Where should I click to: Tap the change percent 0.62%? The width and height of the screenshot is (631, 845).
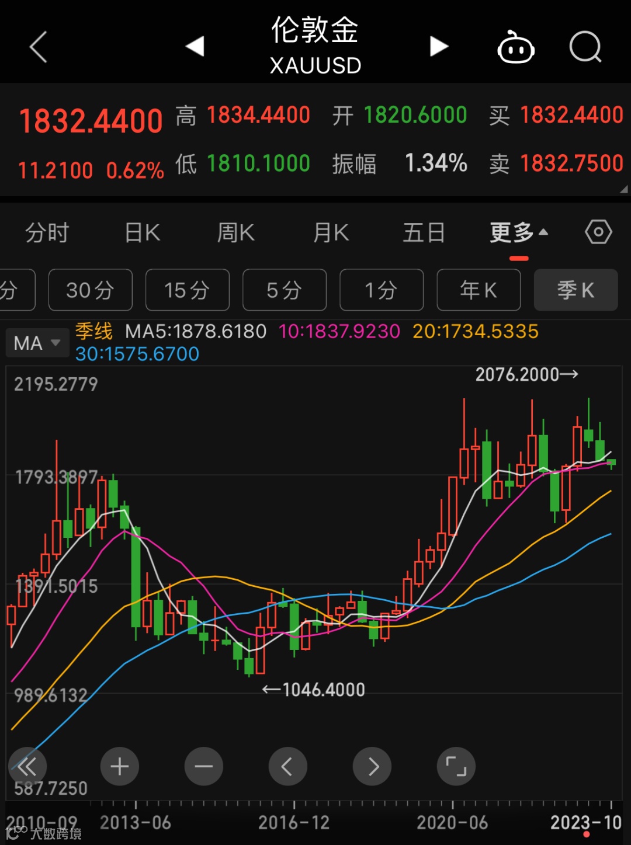135,171
